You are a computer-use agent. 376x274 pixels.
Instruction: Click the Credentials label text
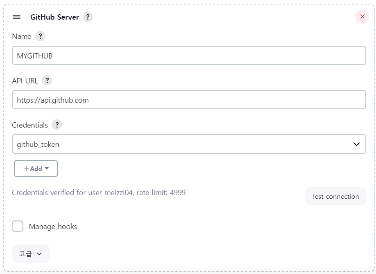(30, 125)
